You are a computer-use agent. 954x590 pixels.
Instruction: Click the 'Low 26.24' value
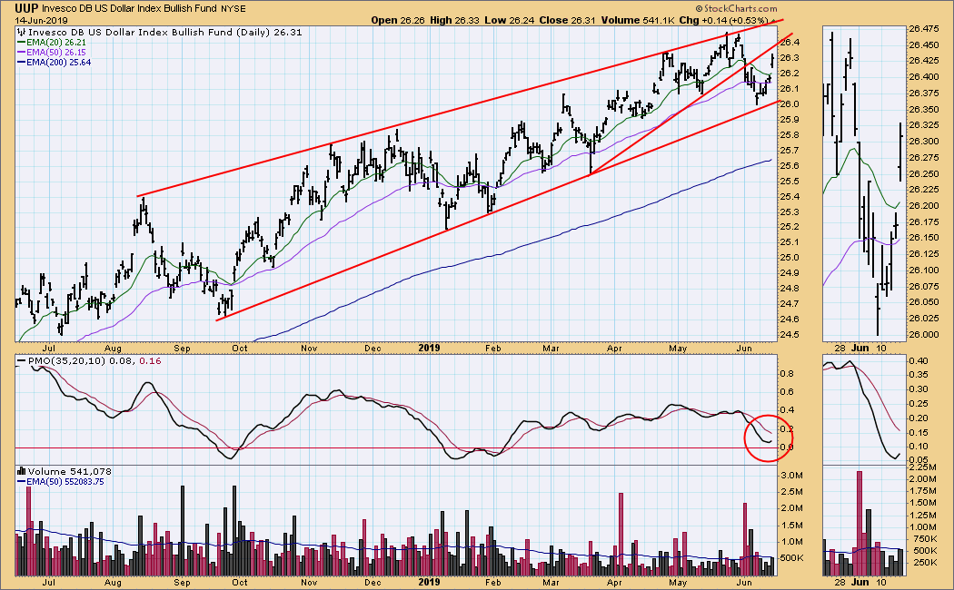[x=509, y=20]
